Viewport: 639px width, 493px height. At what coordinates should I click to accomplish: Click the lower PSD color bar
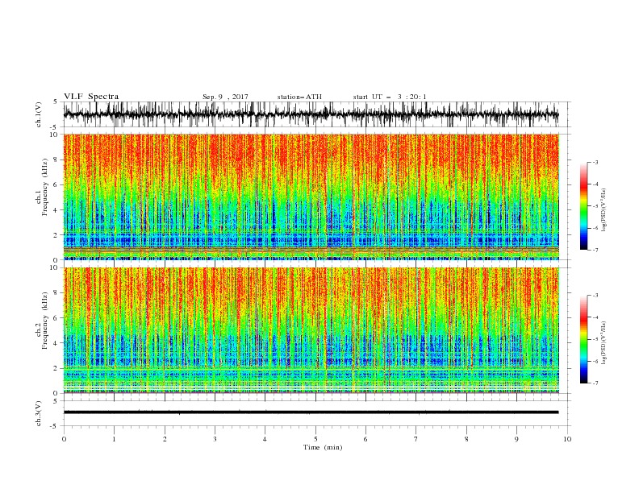tap(583, 339)
